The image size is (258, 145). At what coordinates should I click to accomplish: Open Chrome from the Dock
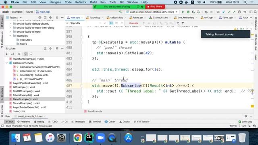[x=77, y=138]
